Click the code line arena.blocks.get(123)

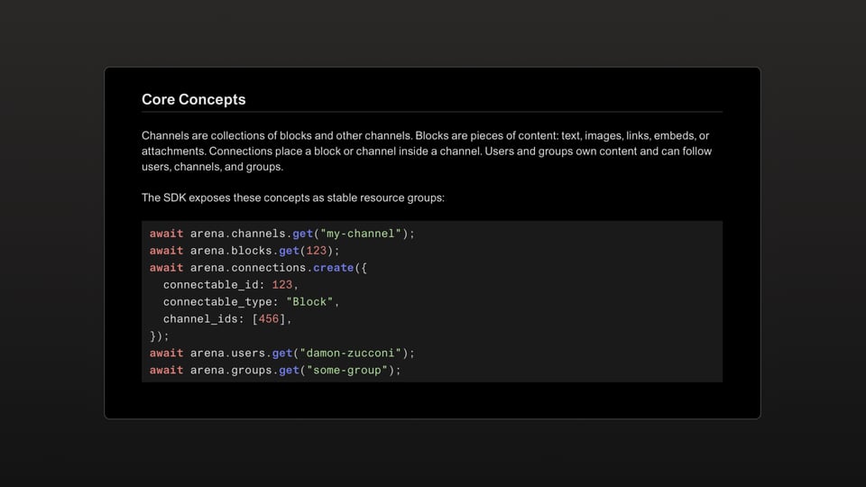point(244,251)
